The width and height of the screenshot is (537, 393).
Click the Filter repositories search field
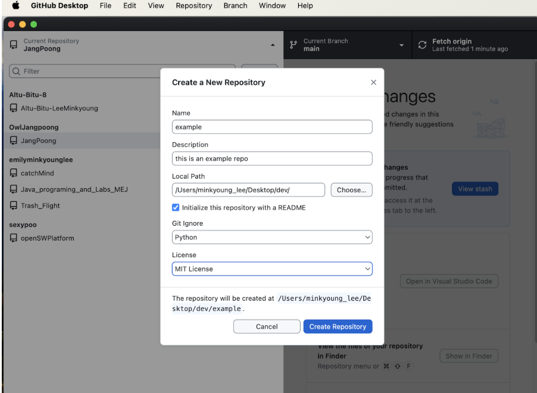(122, 71)
